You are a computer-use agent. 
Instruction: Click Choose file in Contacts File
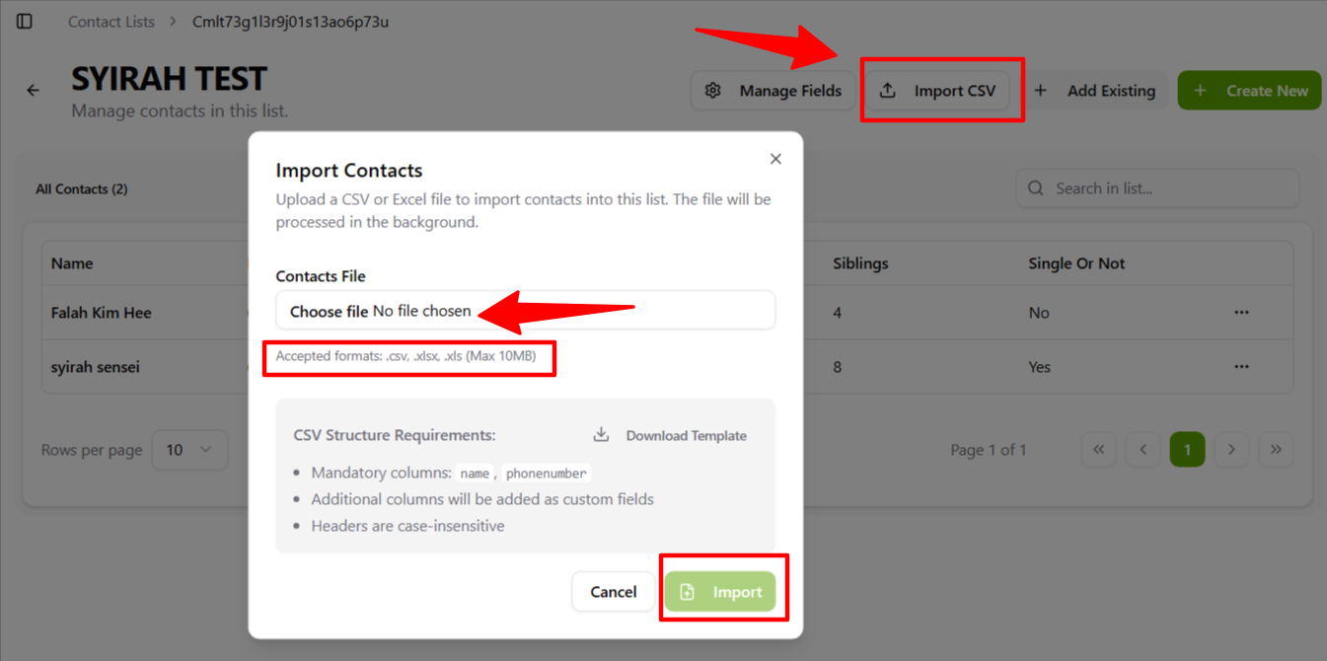pyautogui.click(x=330, y=312)
